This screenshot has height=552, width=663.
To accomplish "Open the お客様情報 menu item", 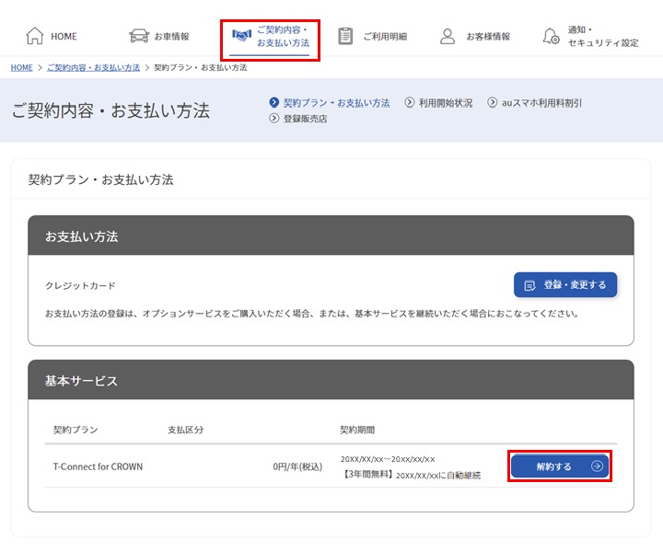I will coord(475,36).
